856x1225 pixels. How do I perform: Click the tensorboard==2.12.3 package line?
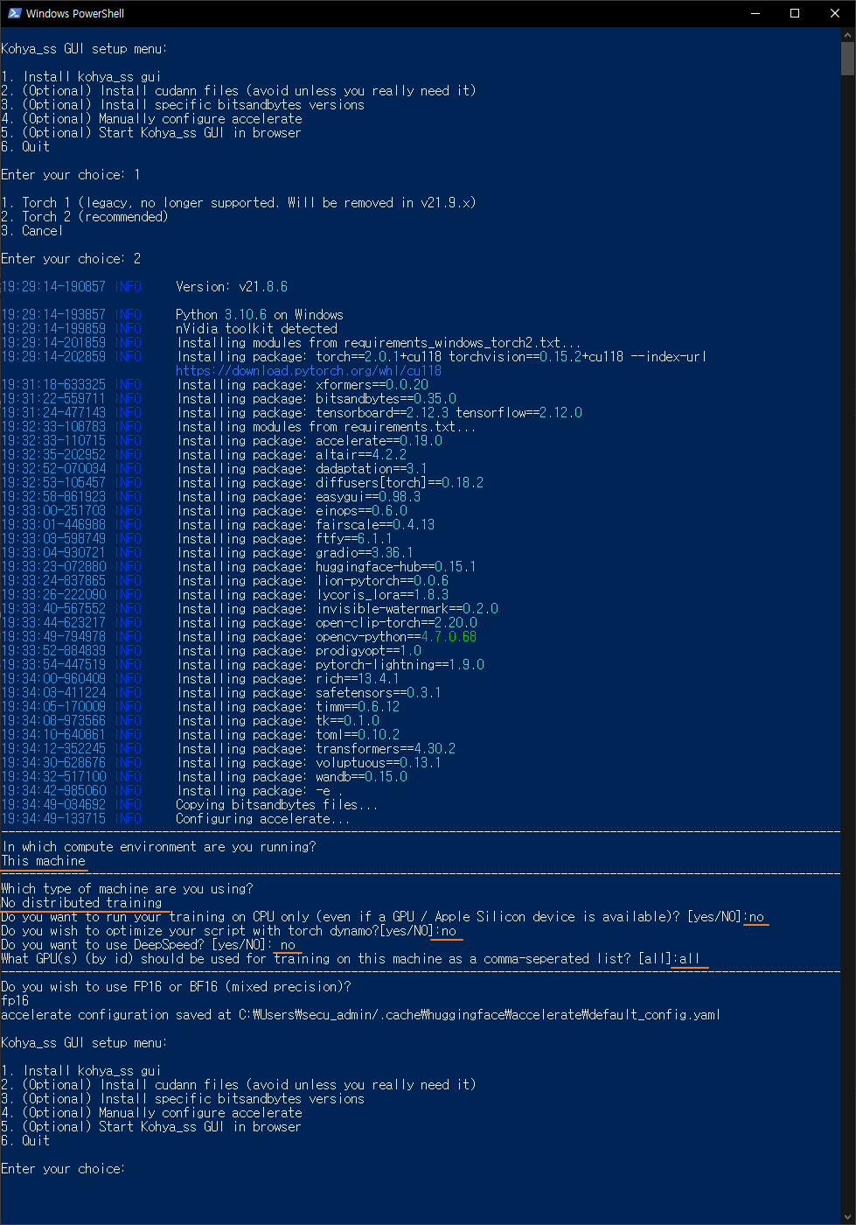click(x=379, y=413)
